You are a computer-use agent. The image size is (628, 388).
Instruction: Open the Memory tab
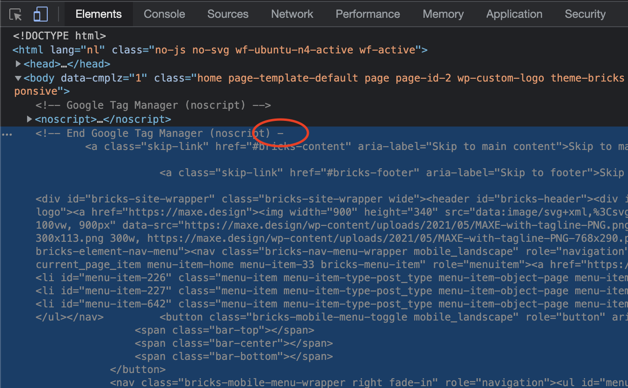pyautogui.click(x=443, y=14)
